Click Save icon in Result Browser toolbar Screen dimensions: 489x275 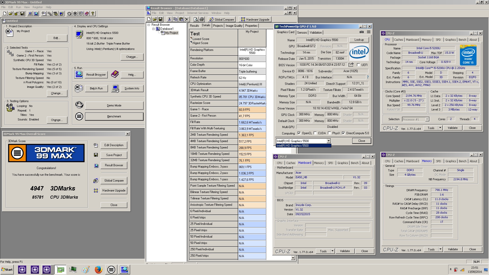click(x=160, y=19)
